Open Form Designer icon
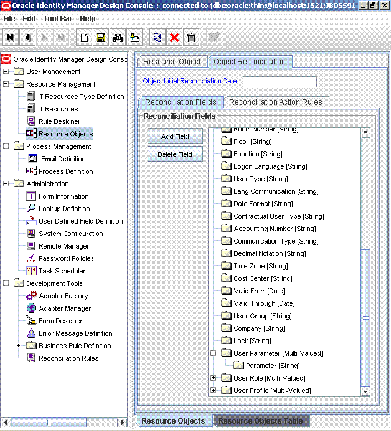The height and width of the screenshot is (431, 391). (x=31, y=321)
